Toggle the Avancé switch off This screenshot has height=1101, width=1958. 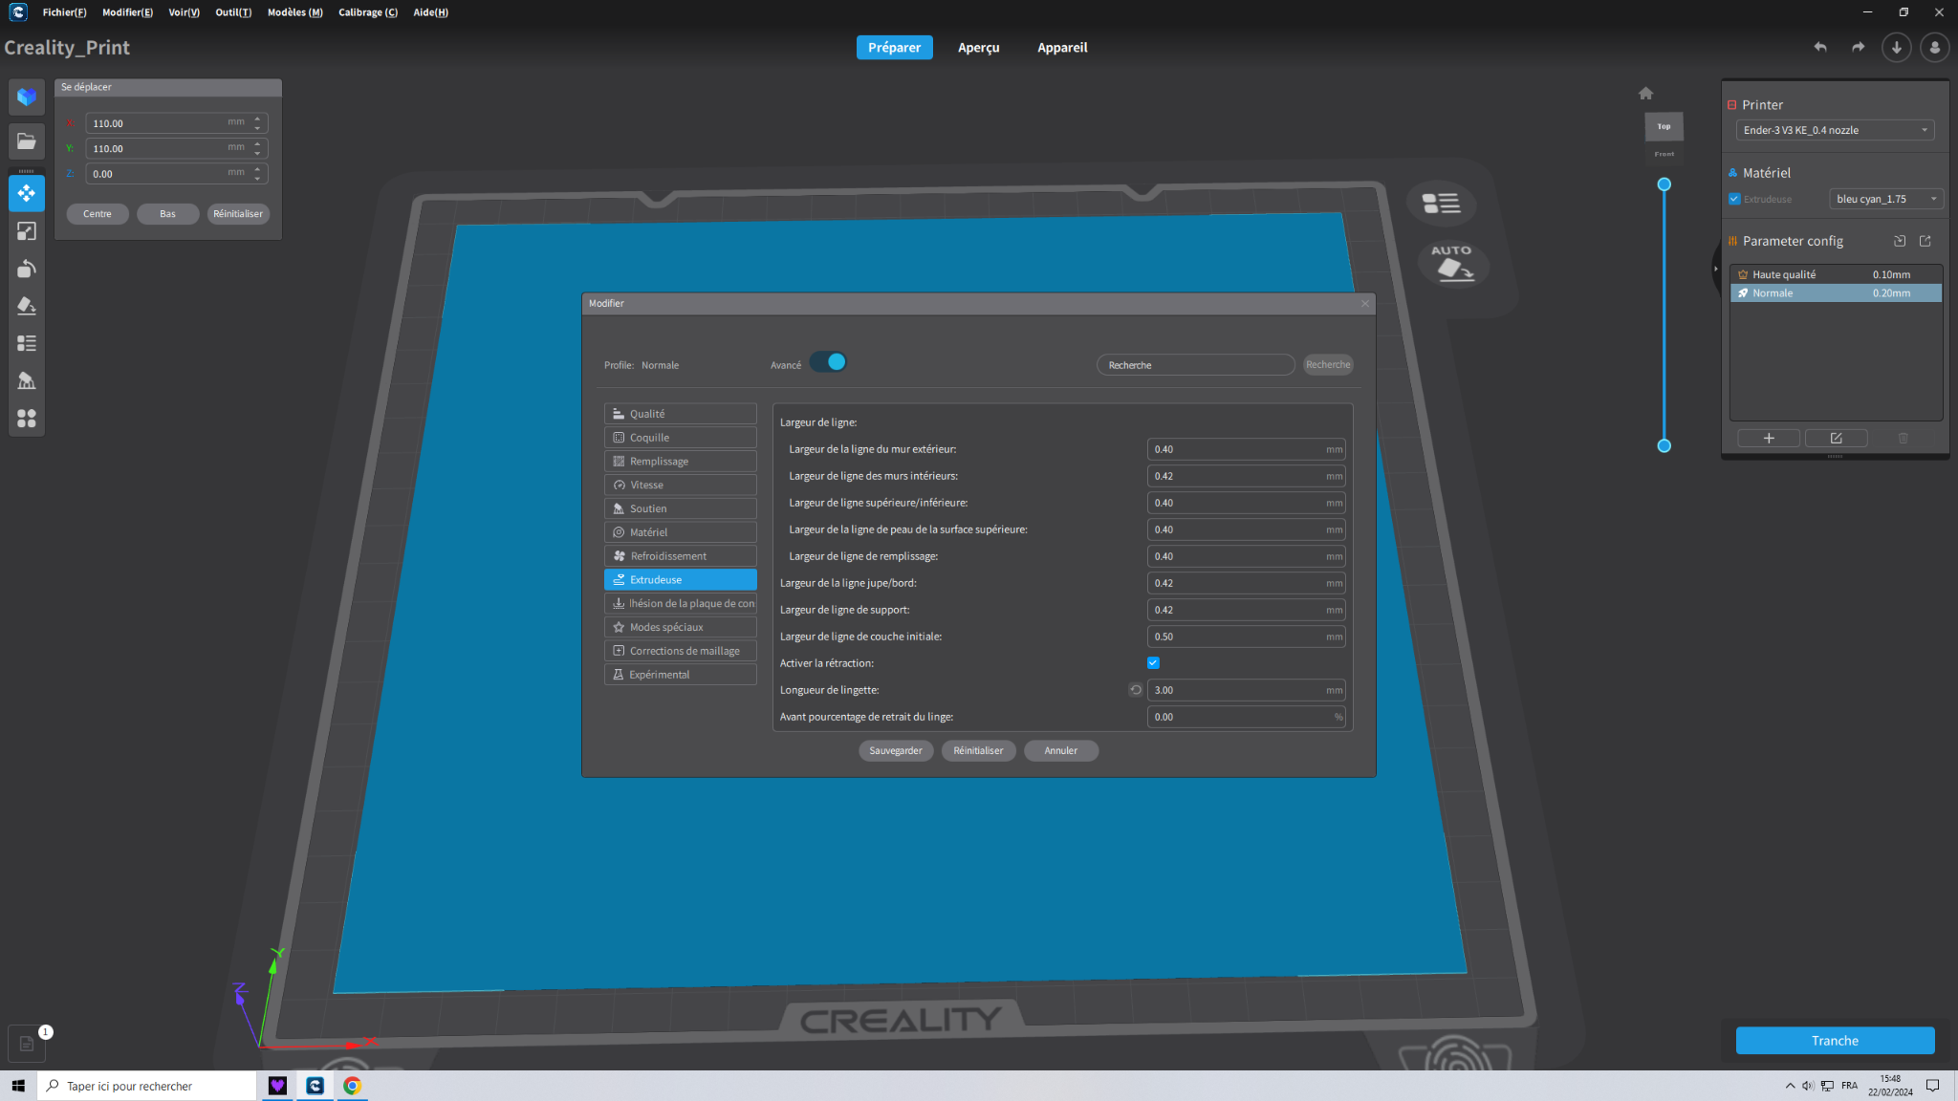pos(828,362)
